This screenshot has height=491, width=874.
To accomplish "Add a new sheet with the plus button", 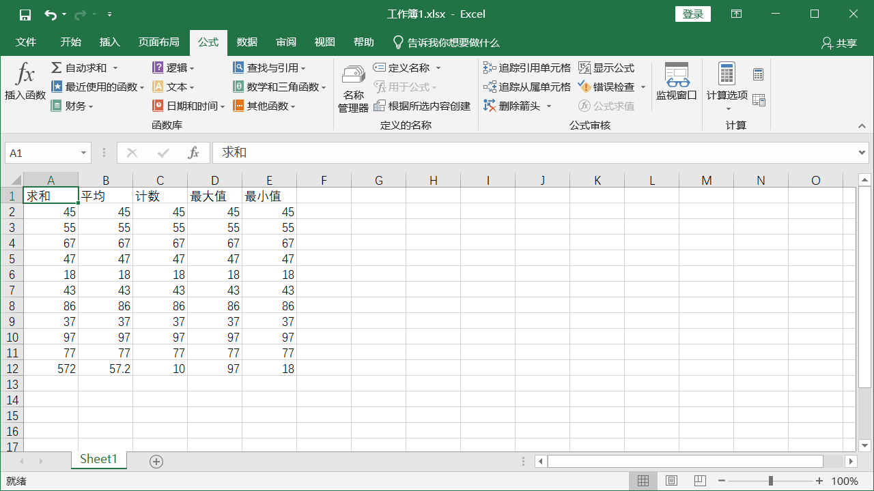I will click(x=156, y=462).
